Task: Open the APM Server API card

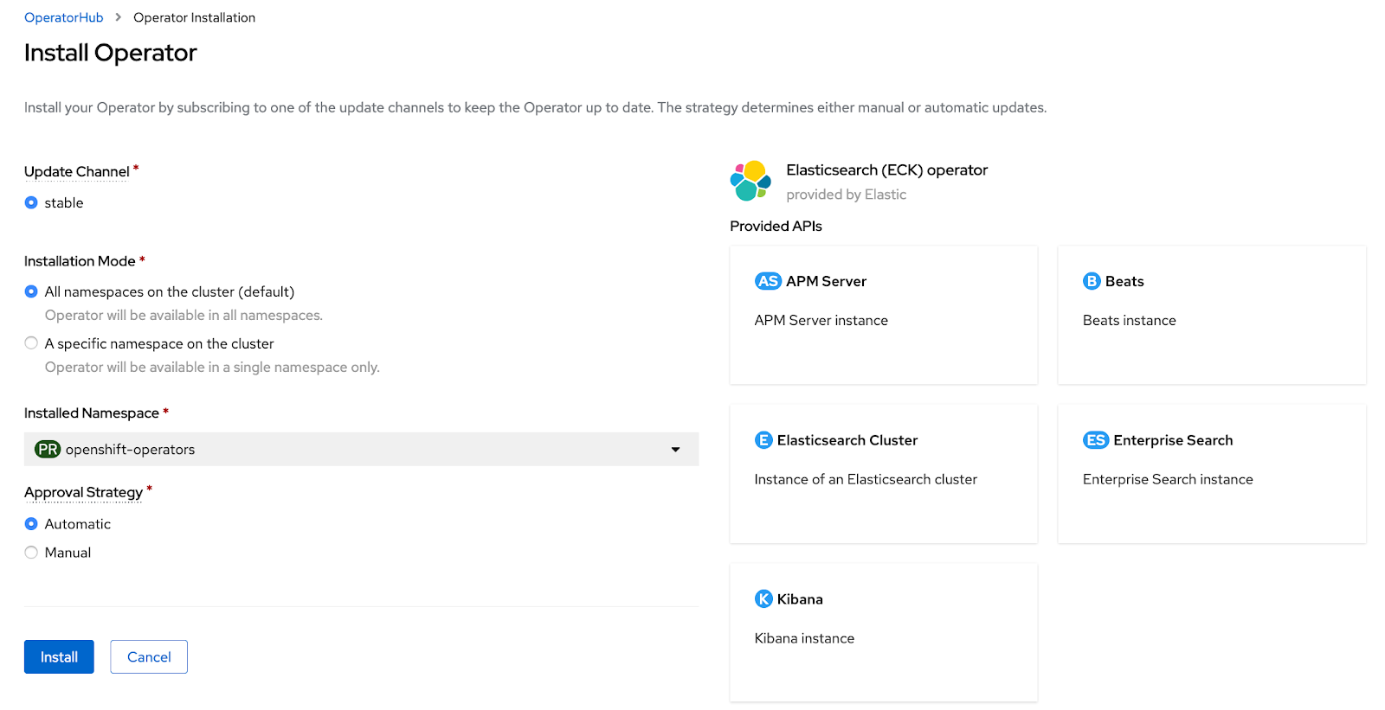Action: click(x=884, y=316)
